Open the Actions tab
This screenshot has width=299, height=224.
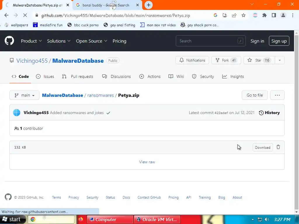[x=150, y=76]
